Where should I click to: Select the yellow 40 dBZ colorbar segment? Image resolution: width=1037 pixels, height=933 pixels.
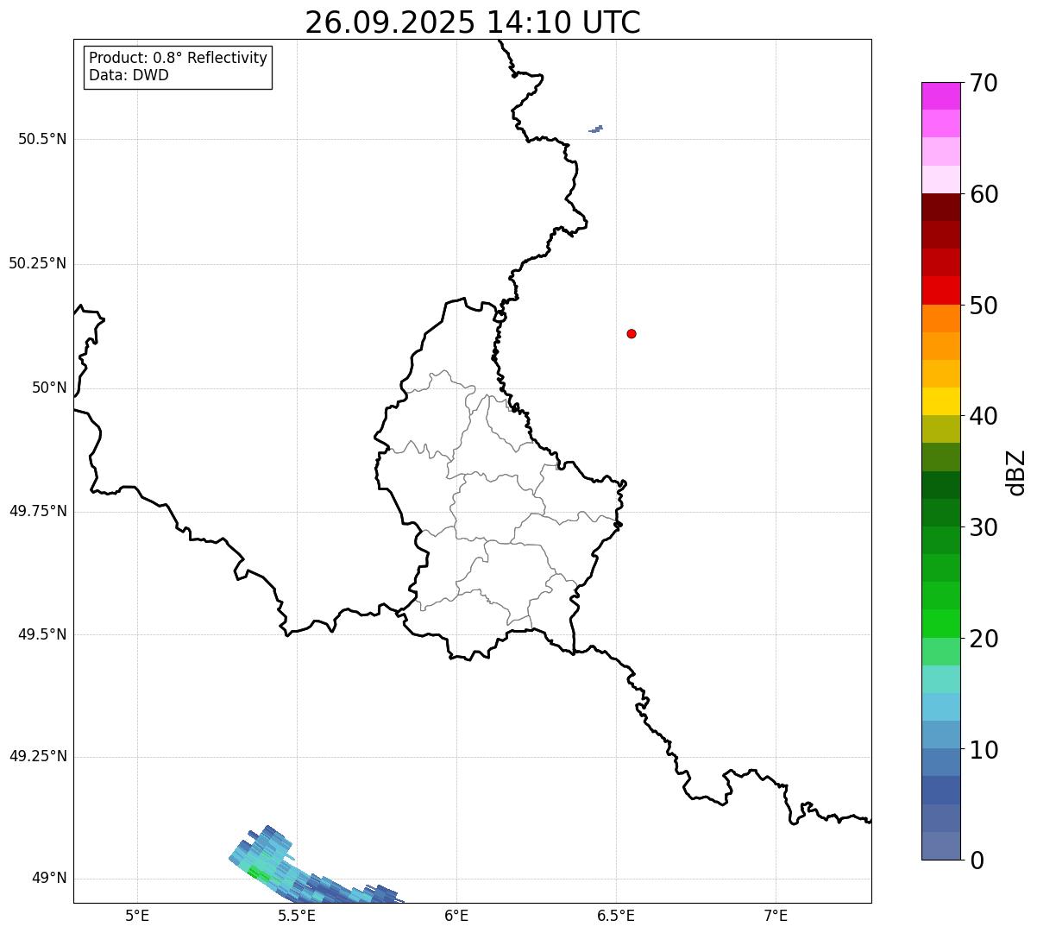pos(940,401)
